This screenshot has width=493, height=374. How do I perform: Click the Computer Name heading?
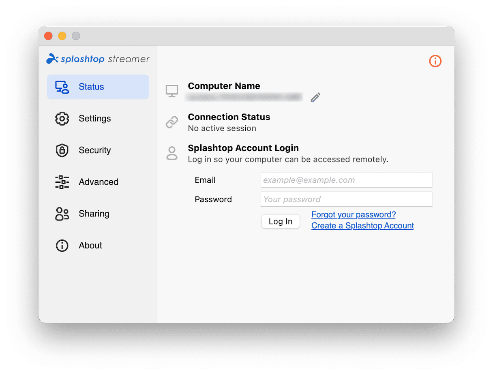pos(224,86)
